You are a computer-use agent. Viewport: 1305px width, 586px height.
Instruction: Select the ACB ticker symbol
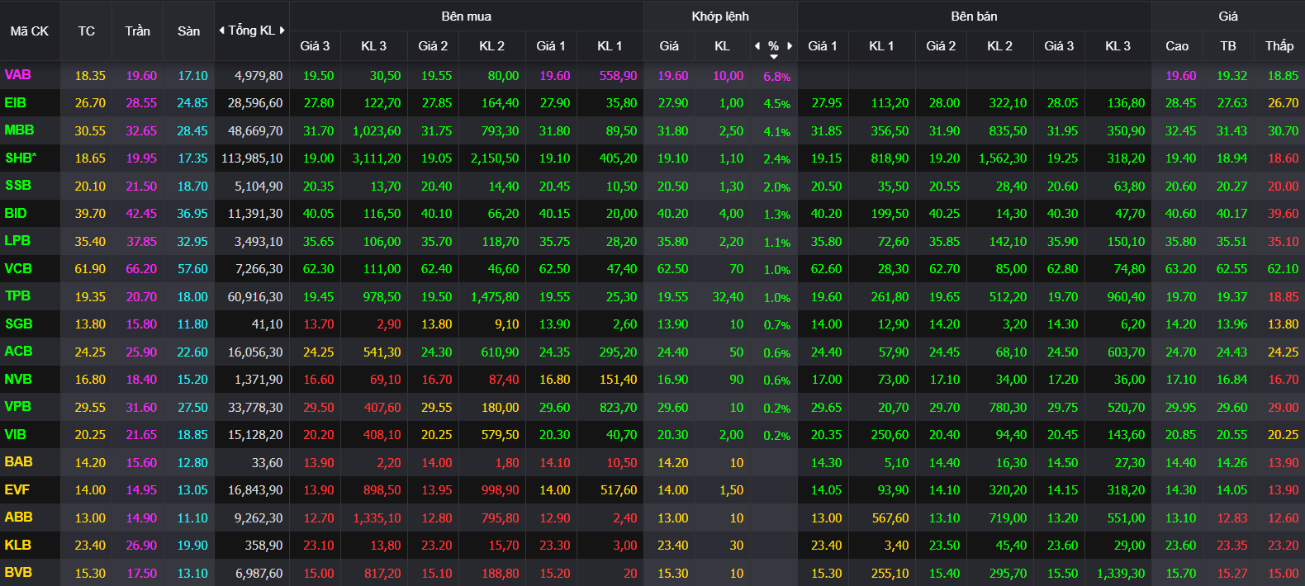18,352
